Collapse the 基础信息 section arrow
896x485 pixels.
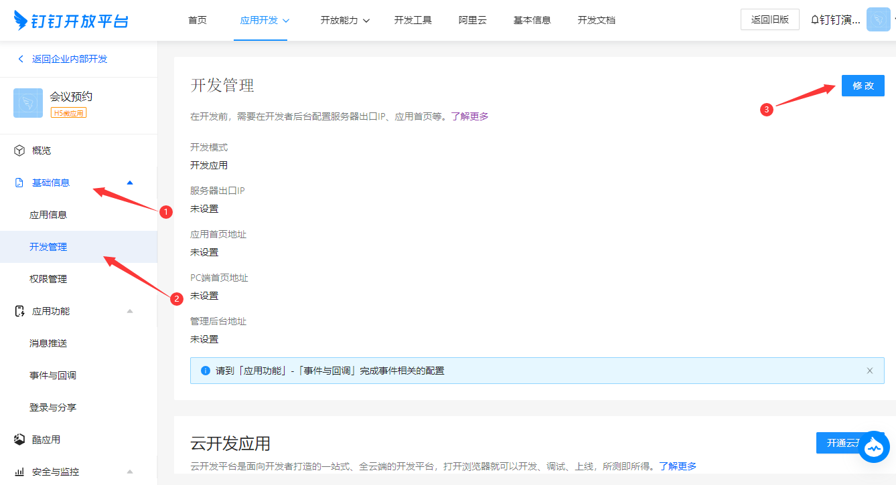(130, 183)
